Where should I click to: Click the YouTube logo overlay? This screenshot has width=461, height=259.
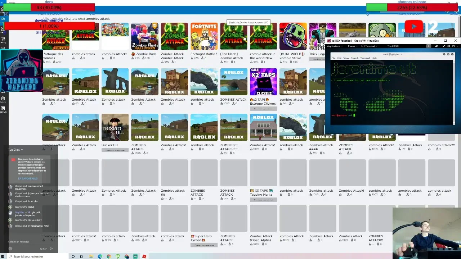[x=413, y=27]
